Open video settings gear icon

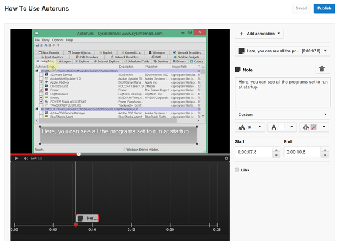226,158
